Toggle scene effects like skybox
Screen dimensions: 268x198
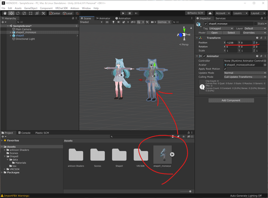pyautogui.click(x=124, y=22)
